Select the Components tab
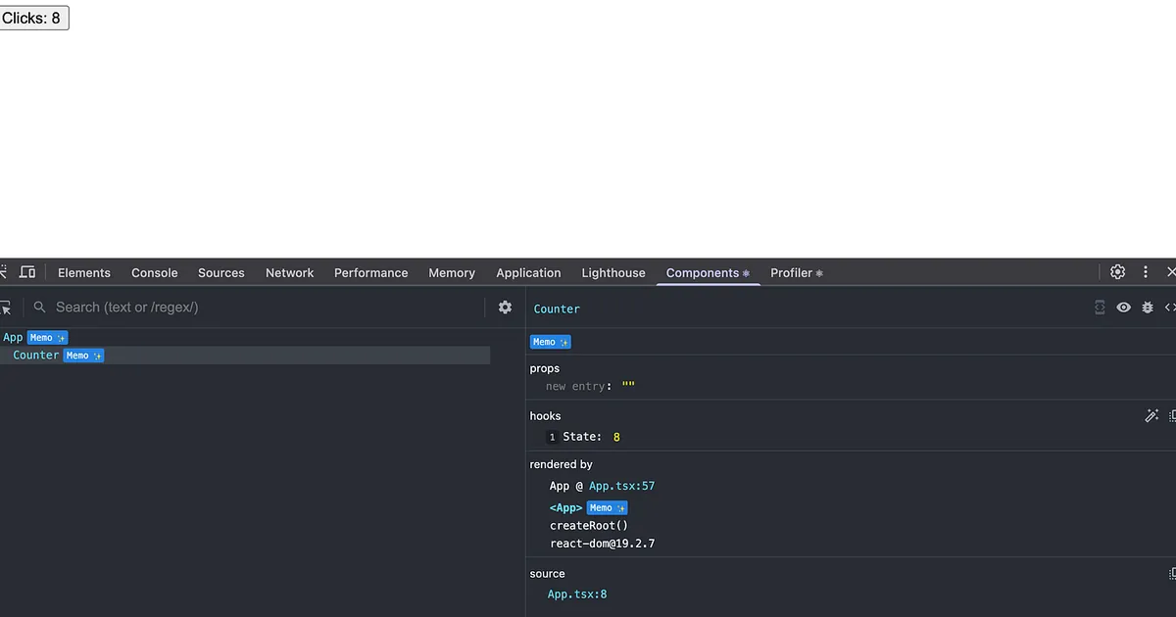 [708, 273]
